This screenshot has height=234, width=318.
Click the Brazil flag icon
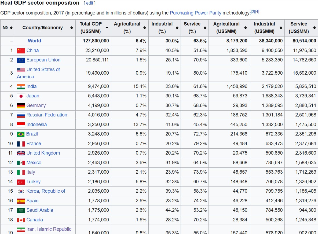[x=21, y=134]
